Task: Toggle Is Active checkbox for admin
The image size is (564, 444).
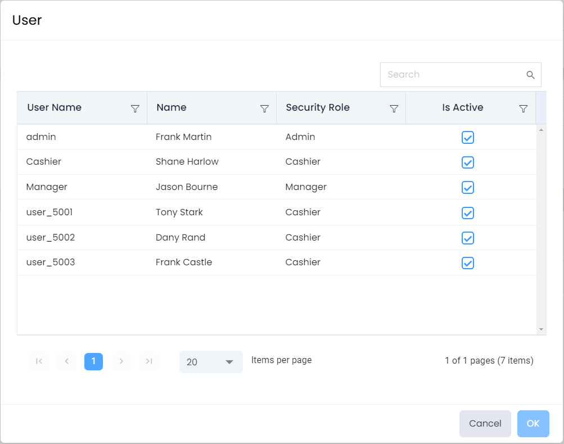Action: coord(468,138)
